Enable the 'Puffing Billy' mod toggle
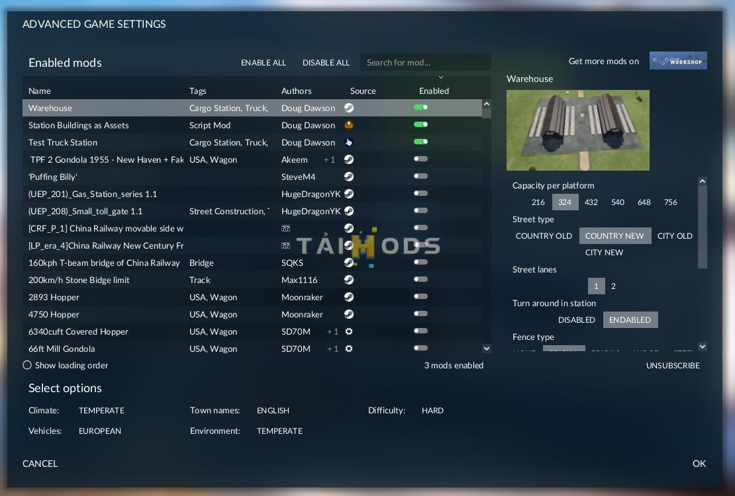Image resolution: width=735 pixels, height=496 pixels. click(x=420, y=176)
